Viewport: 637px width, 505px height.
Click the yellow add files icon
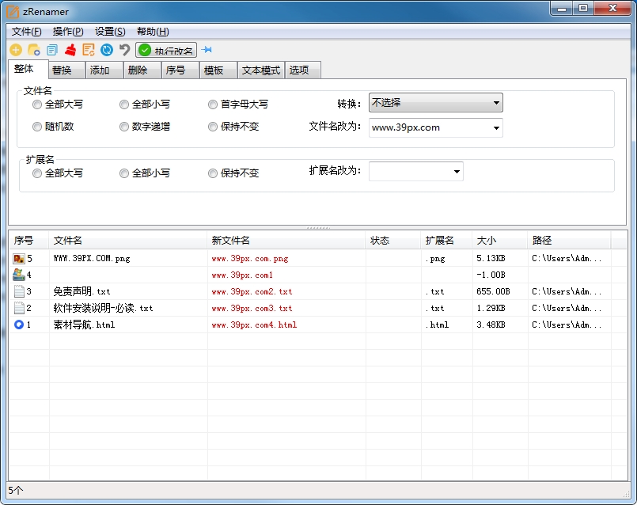[16, 50]
